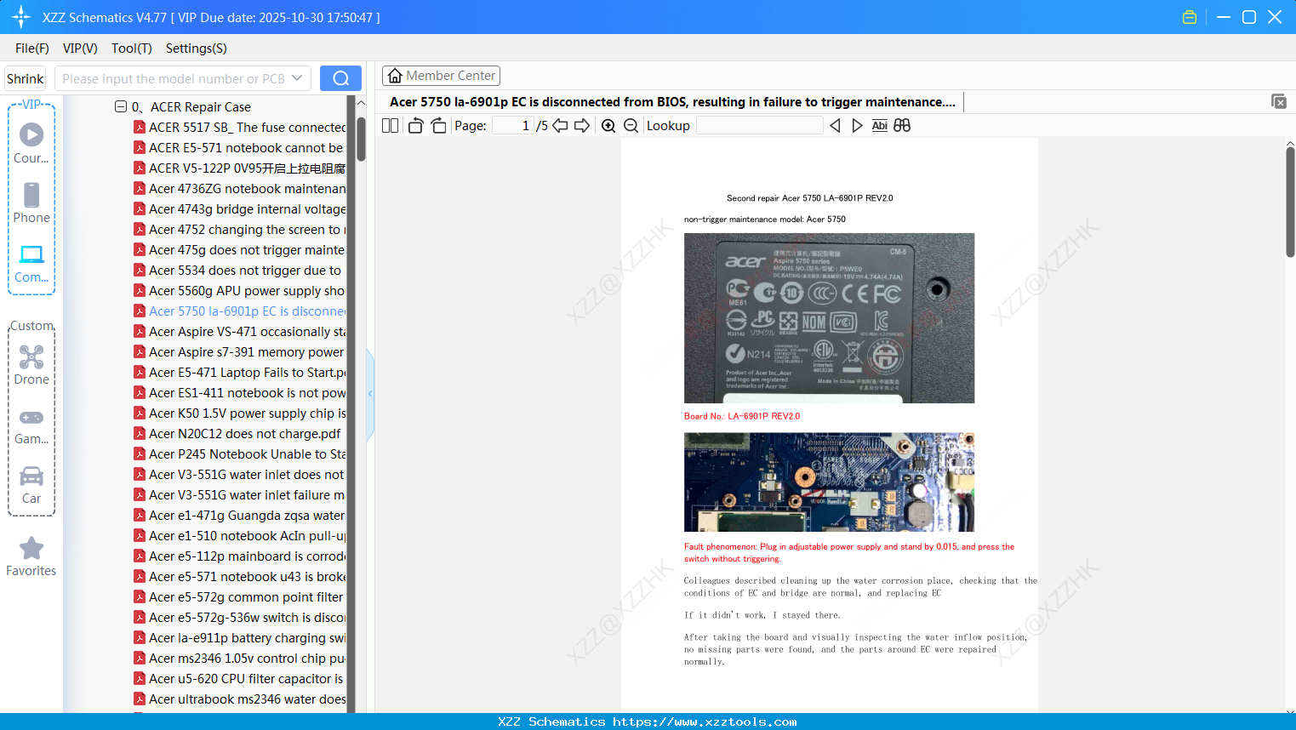Open Acer E5-471 Laptop Fails to Start

point(240,372)
